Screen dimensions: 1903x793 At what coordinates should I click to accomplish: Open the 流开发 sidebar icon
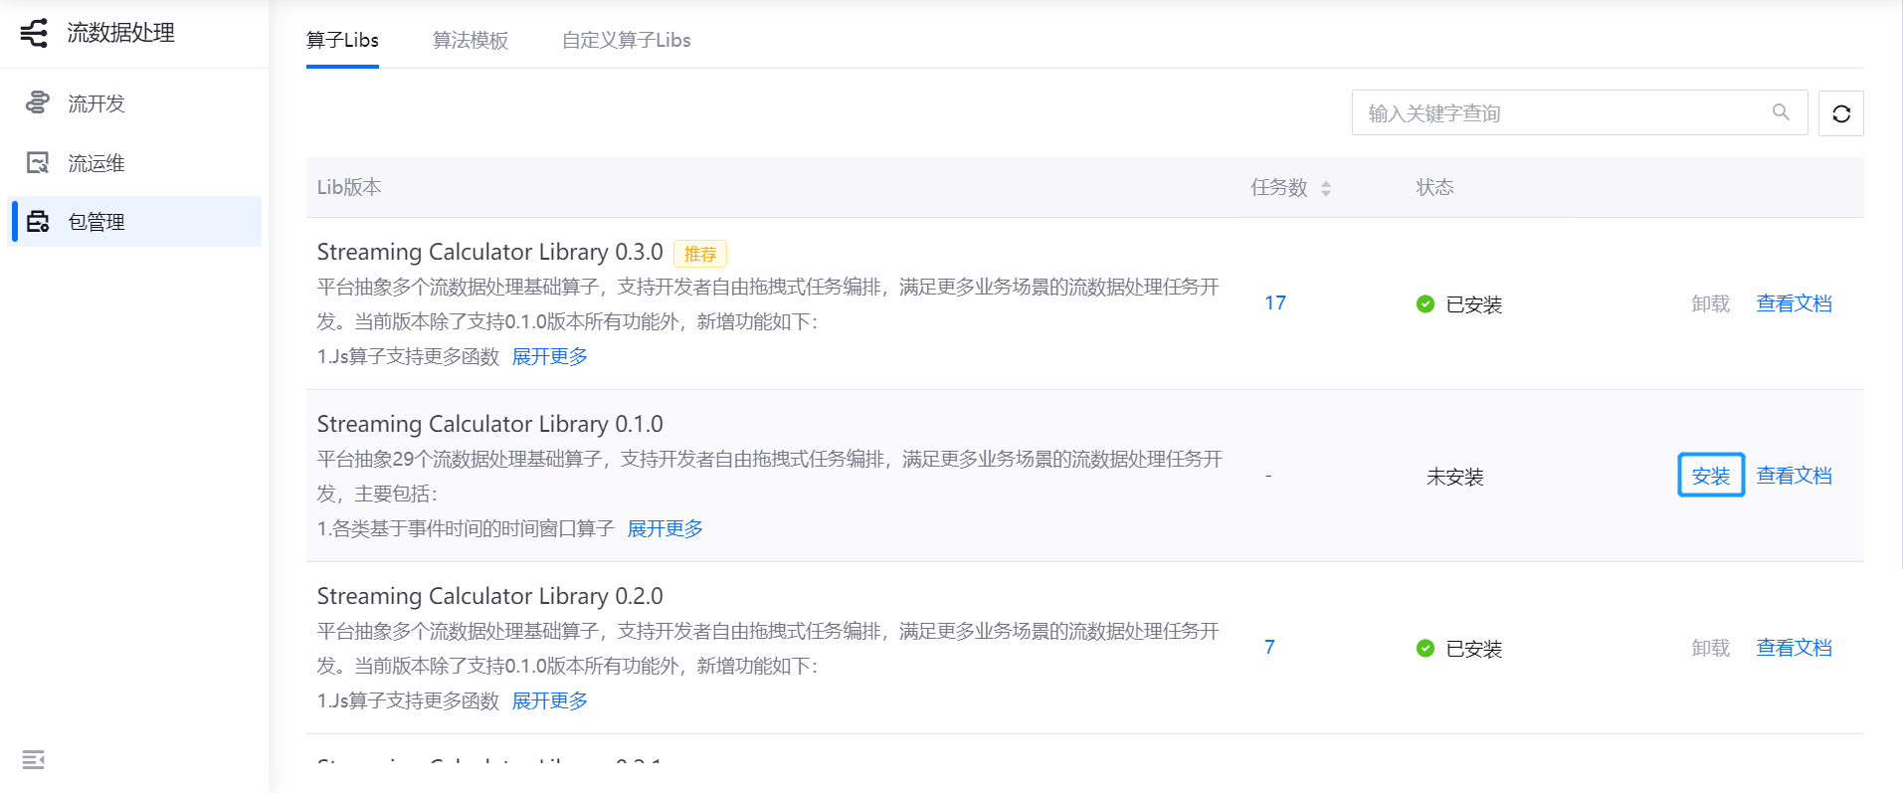[x=38, y=102]
